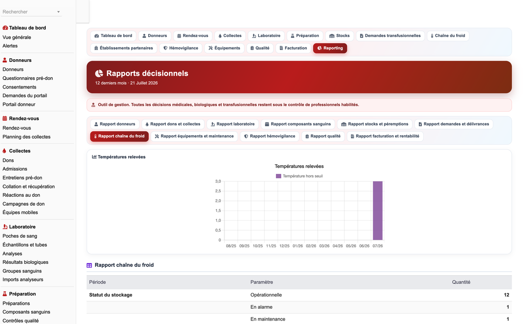Click the active Reporting tab
523x324 pixels.
tap(330, 48)
